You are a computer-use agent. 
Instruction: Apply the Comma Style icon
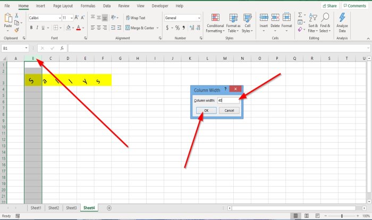point(184,28)
